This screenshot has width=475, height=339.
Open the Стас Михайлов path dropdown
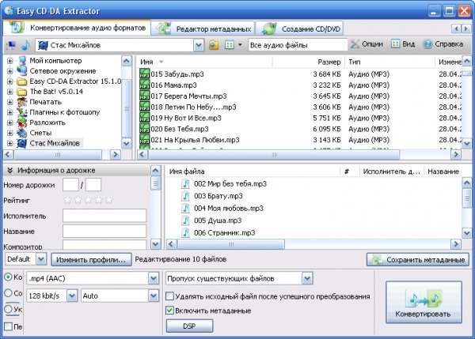[x=199, y=45]
